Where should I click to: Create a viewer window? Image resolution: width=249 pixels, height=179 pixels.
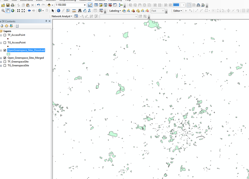tap(101, 11)
